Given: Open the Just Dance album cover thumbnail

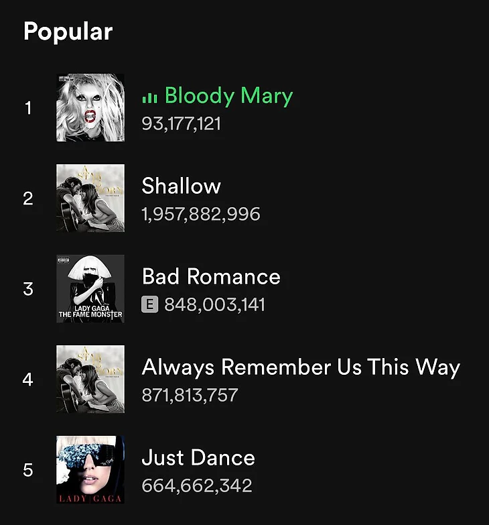Looking at the screenshot, I should point(90,469).
